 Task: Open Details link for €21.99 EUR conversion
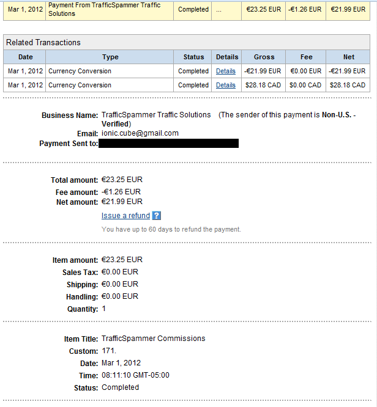coord(226,71)
